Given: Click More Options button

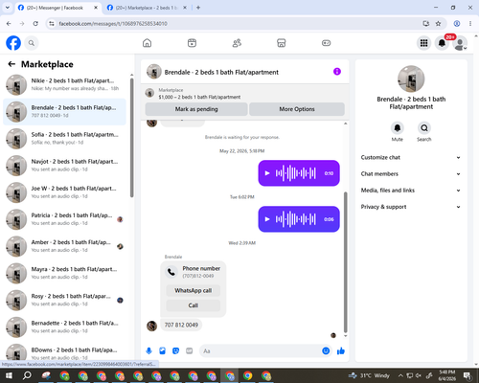Looking at the screenshot, I should coord(297,109).
